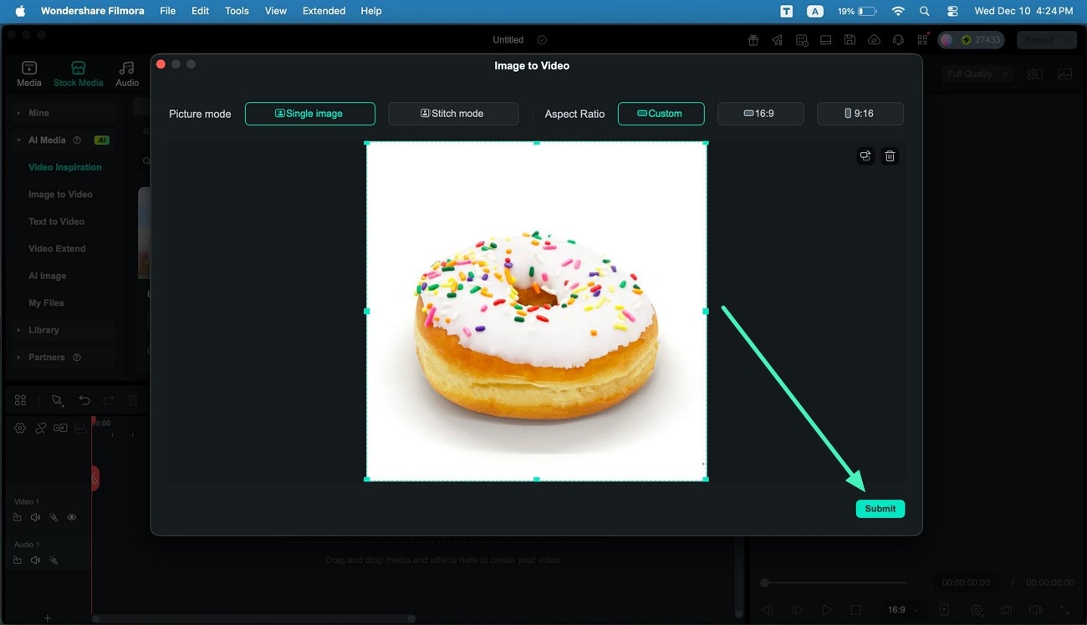Lock the Video 1 track
Image resolution: width=1087 pixels, height=625 pixels.
point(17,517)
